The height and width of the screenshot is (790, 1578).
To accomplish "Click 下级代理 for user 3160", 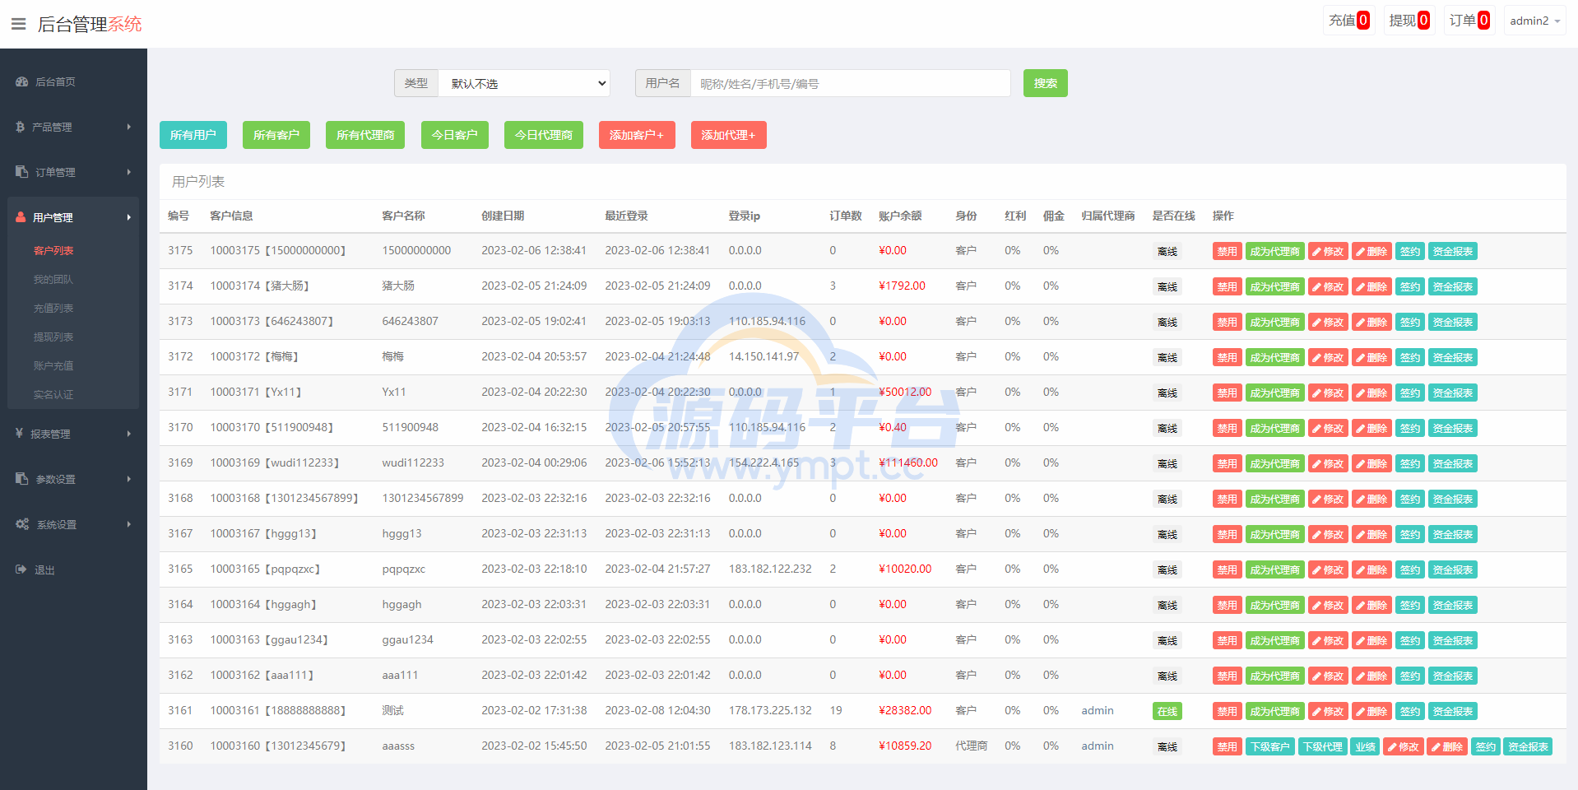I will (1322, 747).
